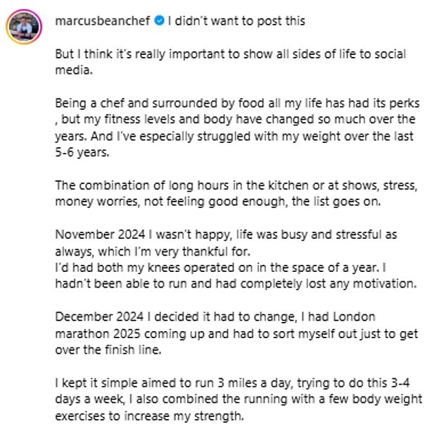Click the line 'years. And I've especially struggled'
This screenshot has height=434, width=446.
[234, 136]
